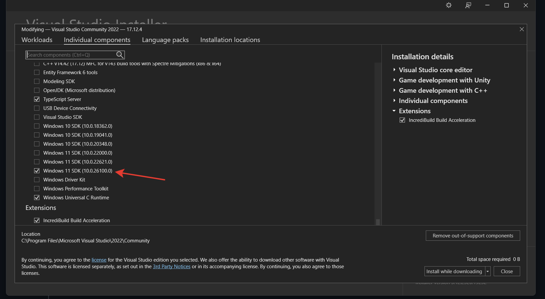This screenshot has height=299, width=545.
Task: Click the search magnifier icon
Action: tap(120, 55)
